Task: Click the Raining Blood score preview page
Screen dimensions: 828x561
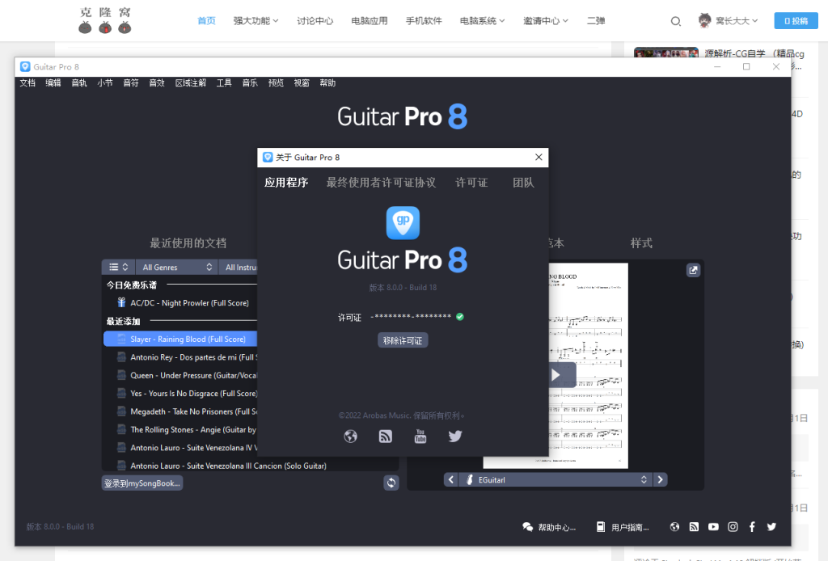Action: tap(589, 365)
